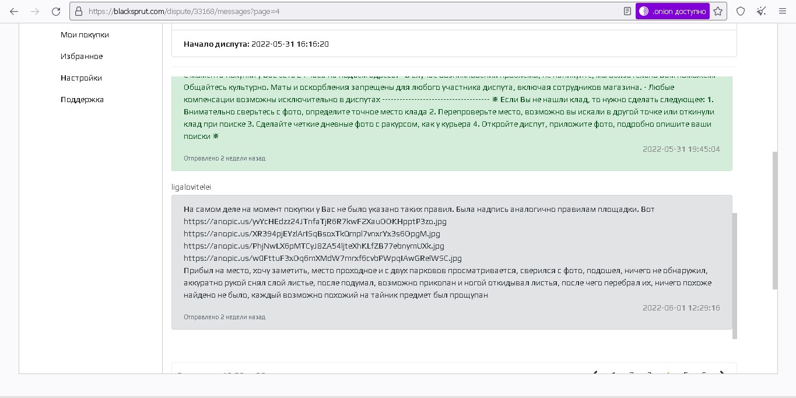Click the ligalovitelei username above the message
Image resolution: width=796 pixels, height=398 pixels.
(191, 187)
